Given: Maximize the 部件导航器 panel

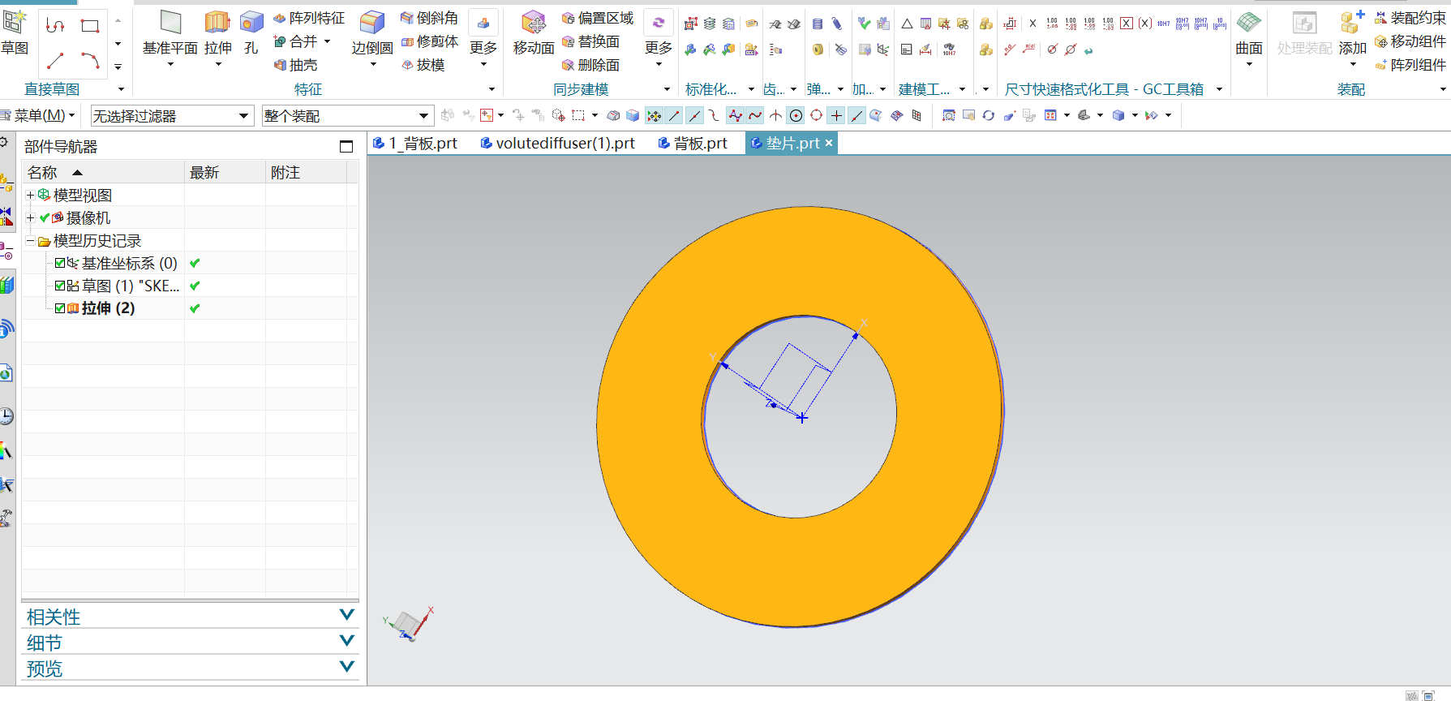Looking at the screenshot, I should click(x=346, y=146).
